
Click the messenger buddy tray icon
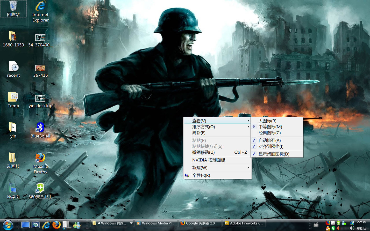tap(344, 223)
